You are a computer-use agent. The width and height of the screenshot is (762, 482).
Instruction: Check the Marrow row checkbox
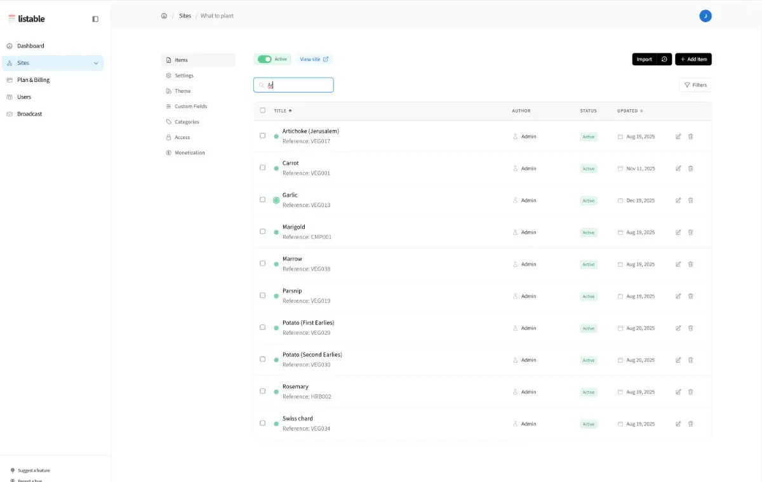[263, 263]
